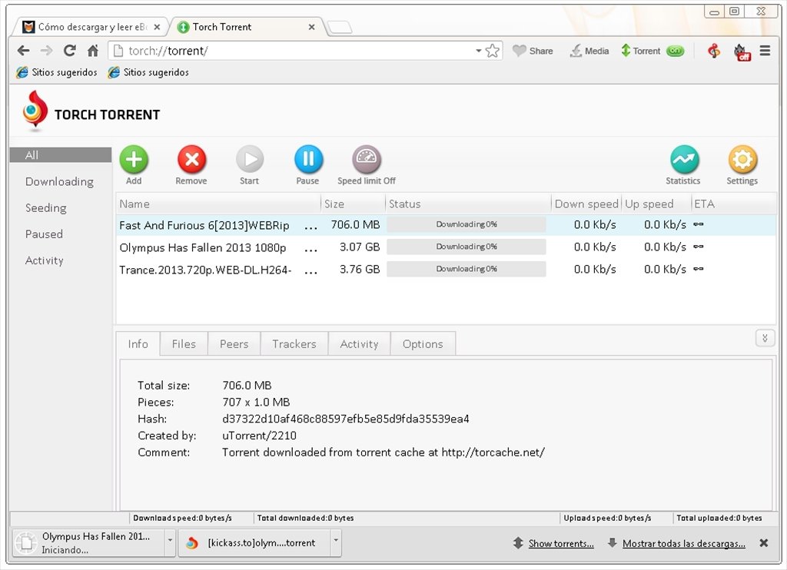Click the Torch Torrent flame logo
The height and width of the screenshot is (570, 787).
click(x=35, y=110)
